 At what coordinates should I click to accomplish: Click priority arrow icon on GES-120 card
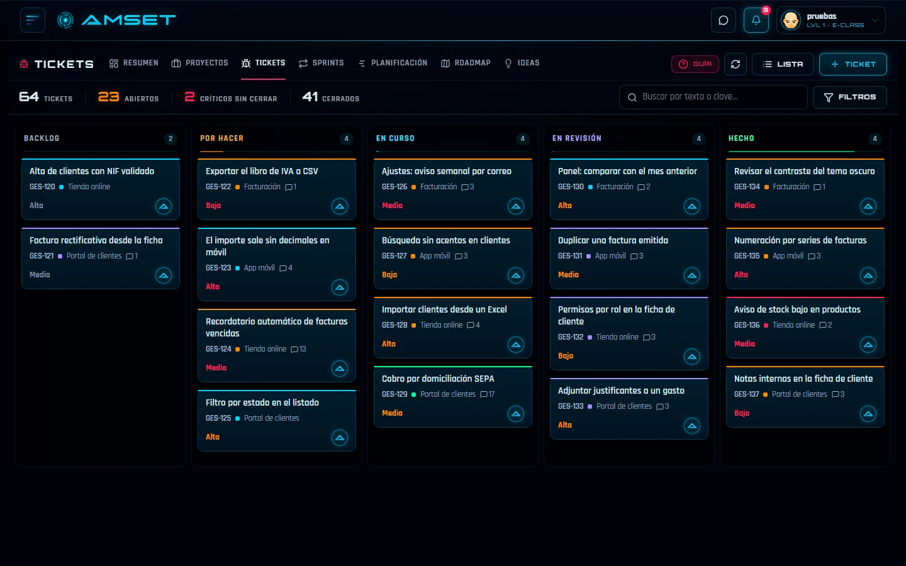pyautogui.click(x=164, y=206)
